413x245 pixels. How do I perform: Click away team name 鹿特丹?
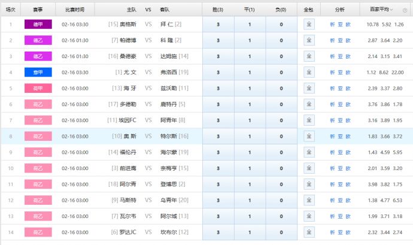point(169,104)
